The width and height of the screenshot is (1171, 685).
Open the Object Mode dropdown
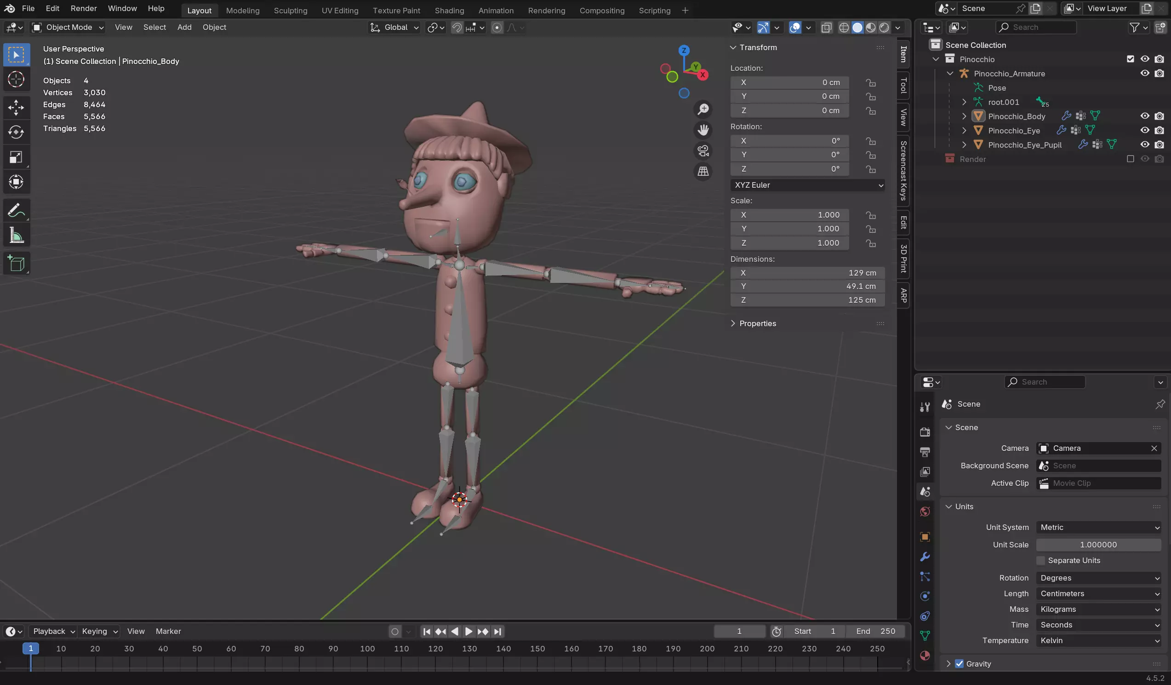pos(68,28)
